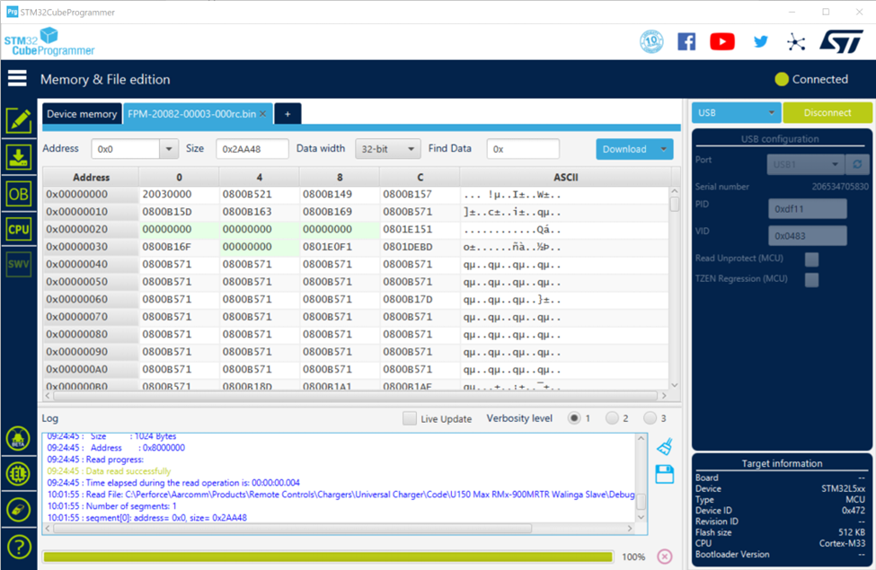Save the log with floppy disk icon
The height and width of the screenshot is (570, 876).
[665, 475]
